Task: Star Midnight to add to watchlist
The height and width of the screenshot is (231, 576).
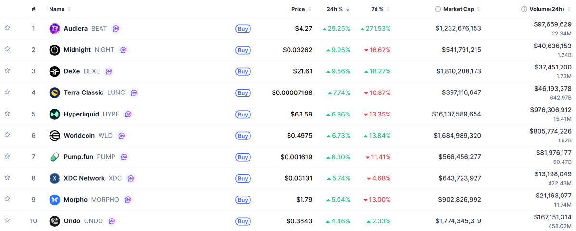Action: (7, 49)
